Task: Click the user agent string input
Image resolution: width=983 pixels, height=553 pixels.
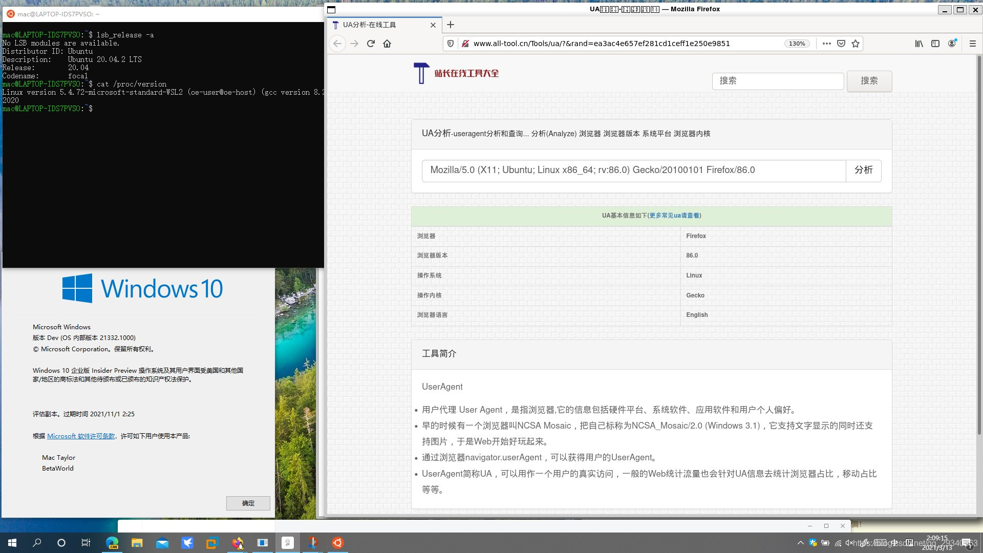Action: [x=634, y=170]
